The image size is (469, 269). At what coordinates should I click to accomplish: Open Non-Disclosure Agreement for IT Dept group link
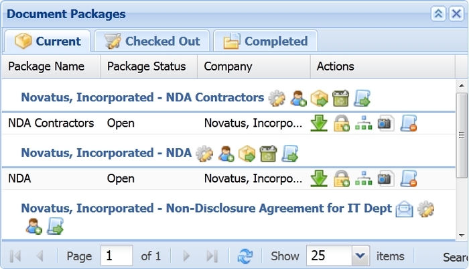(x=206, y=208)
